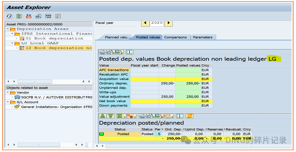Click the green Posted status indicator
The image size is (296, 152).
(102, 134)
